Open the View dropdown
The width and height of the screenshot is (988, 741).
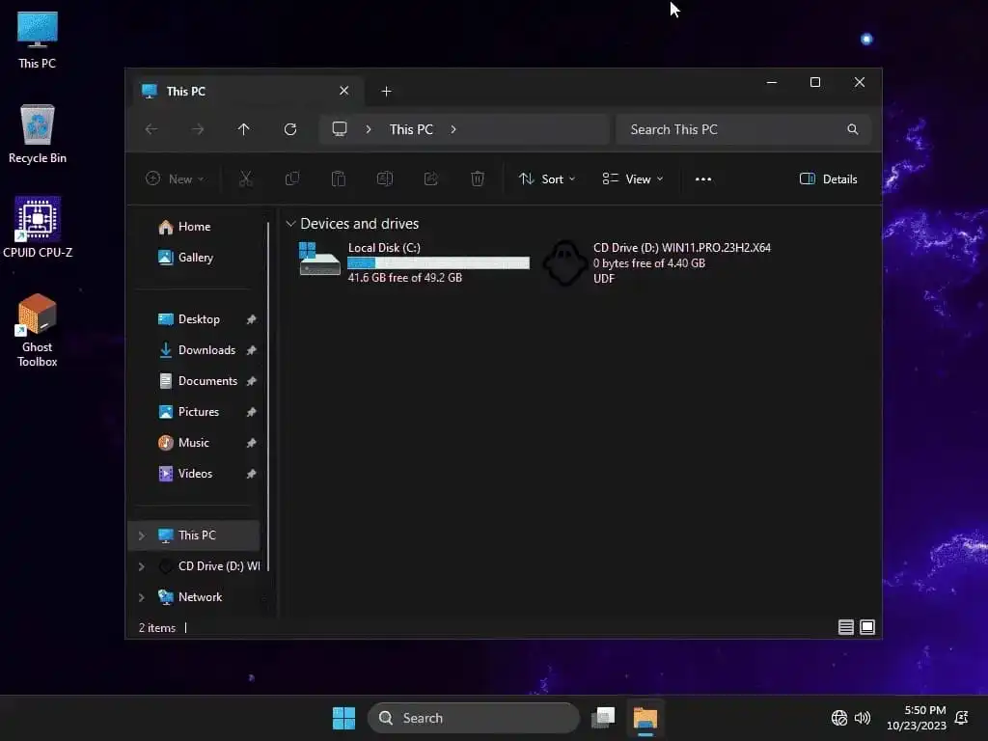[632, 178]
